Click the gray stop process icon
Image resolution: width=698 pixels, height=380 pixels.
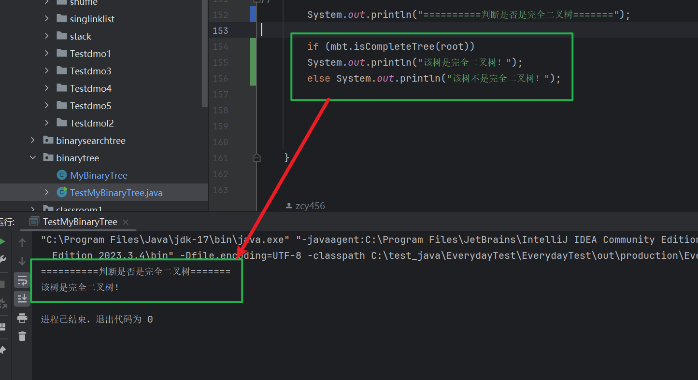[x=2, y=284]
